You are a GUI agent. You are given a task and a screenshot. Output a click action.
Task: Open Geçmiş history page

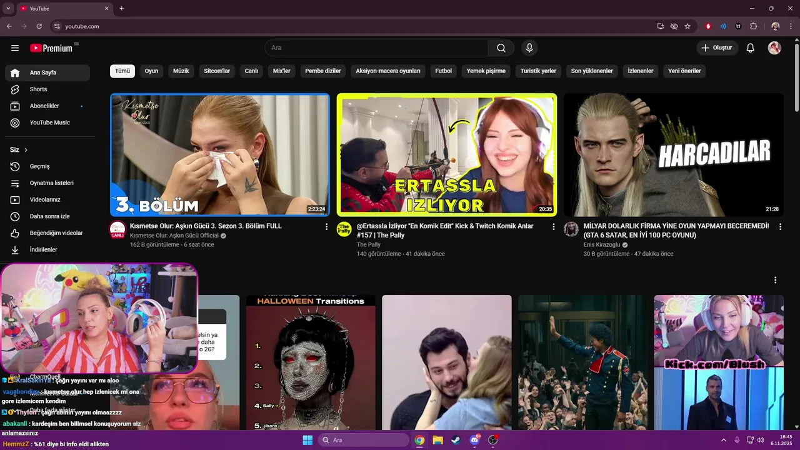(47, 166)
